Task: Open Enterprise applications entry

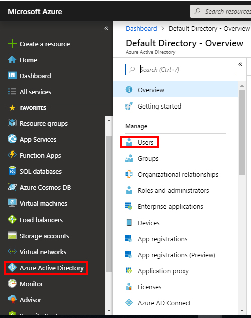Action: click(x=171, y=206)
